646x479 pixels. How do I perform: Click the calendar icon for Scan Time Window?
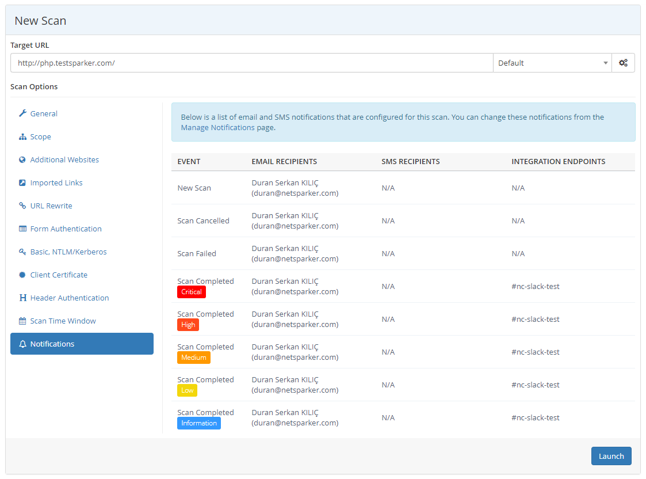(x=22, y=321)
